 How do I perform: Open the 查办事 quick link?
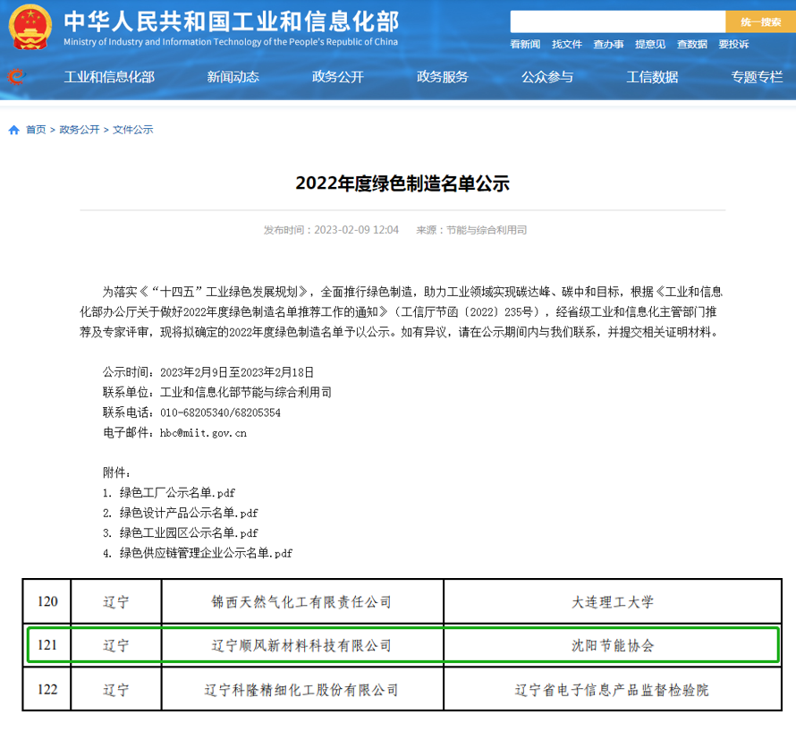(608, 45)
